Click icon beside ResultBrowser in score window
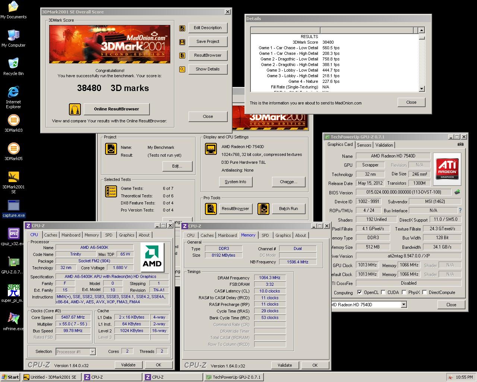 pyautogui.click(x=182, y=56)
